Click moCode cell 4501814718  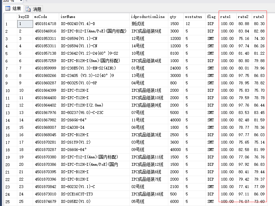coord(46,24)
